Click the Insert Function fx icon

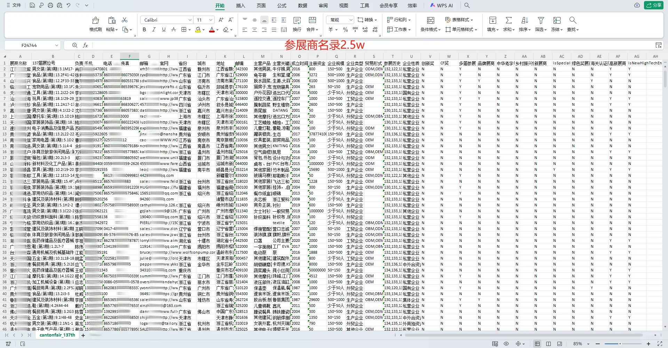(x=85, y=45)
